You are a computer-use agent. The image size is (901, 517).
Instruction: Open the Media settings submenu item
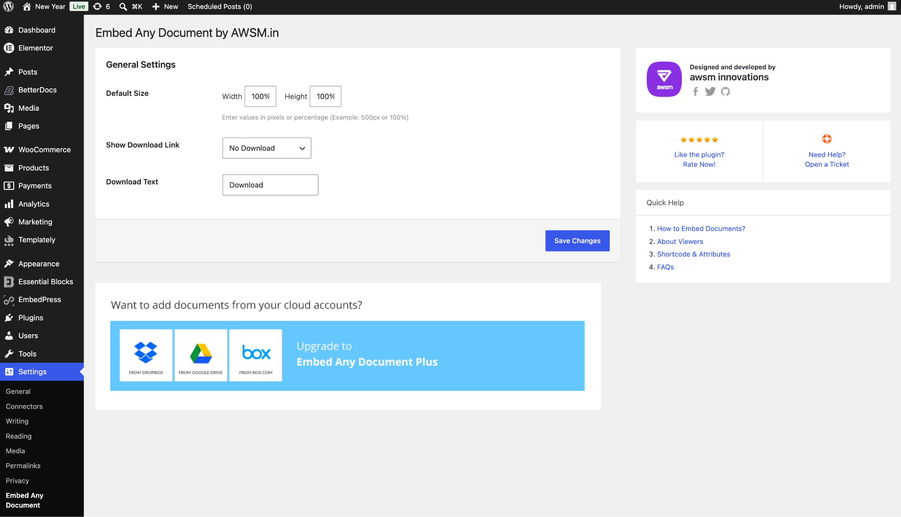tap(15, 451)
